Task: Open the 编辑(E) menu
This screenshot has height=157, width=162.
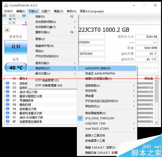Action: point(21,11)
